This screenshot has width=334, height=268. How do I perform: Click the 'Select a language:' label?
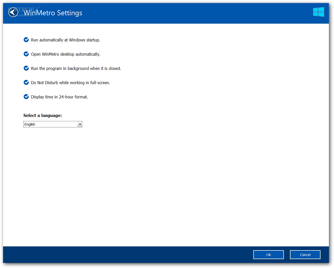(43, 115)
